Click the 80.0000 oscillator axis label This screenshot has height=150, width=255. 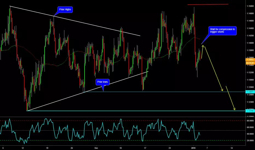click(x=250, y=121)
